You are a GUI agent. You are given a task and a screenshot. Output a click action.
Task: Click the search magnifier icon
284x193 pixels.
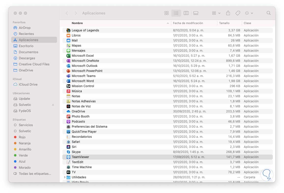[268, 13]
